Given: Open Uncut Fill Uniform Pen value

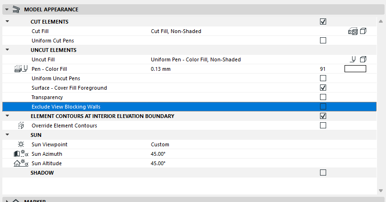Looking at the screenshot, I should tap(196, 59).
